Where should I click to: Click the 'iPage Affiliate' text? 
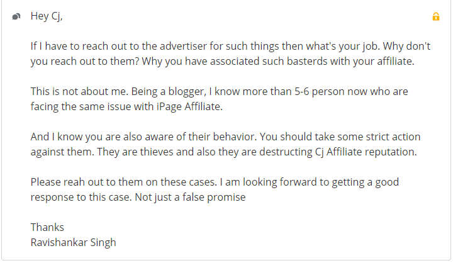tap(189, 106)
